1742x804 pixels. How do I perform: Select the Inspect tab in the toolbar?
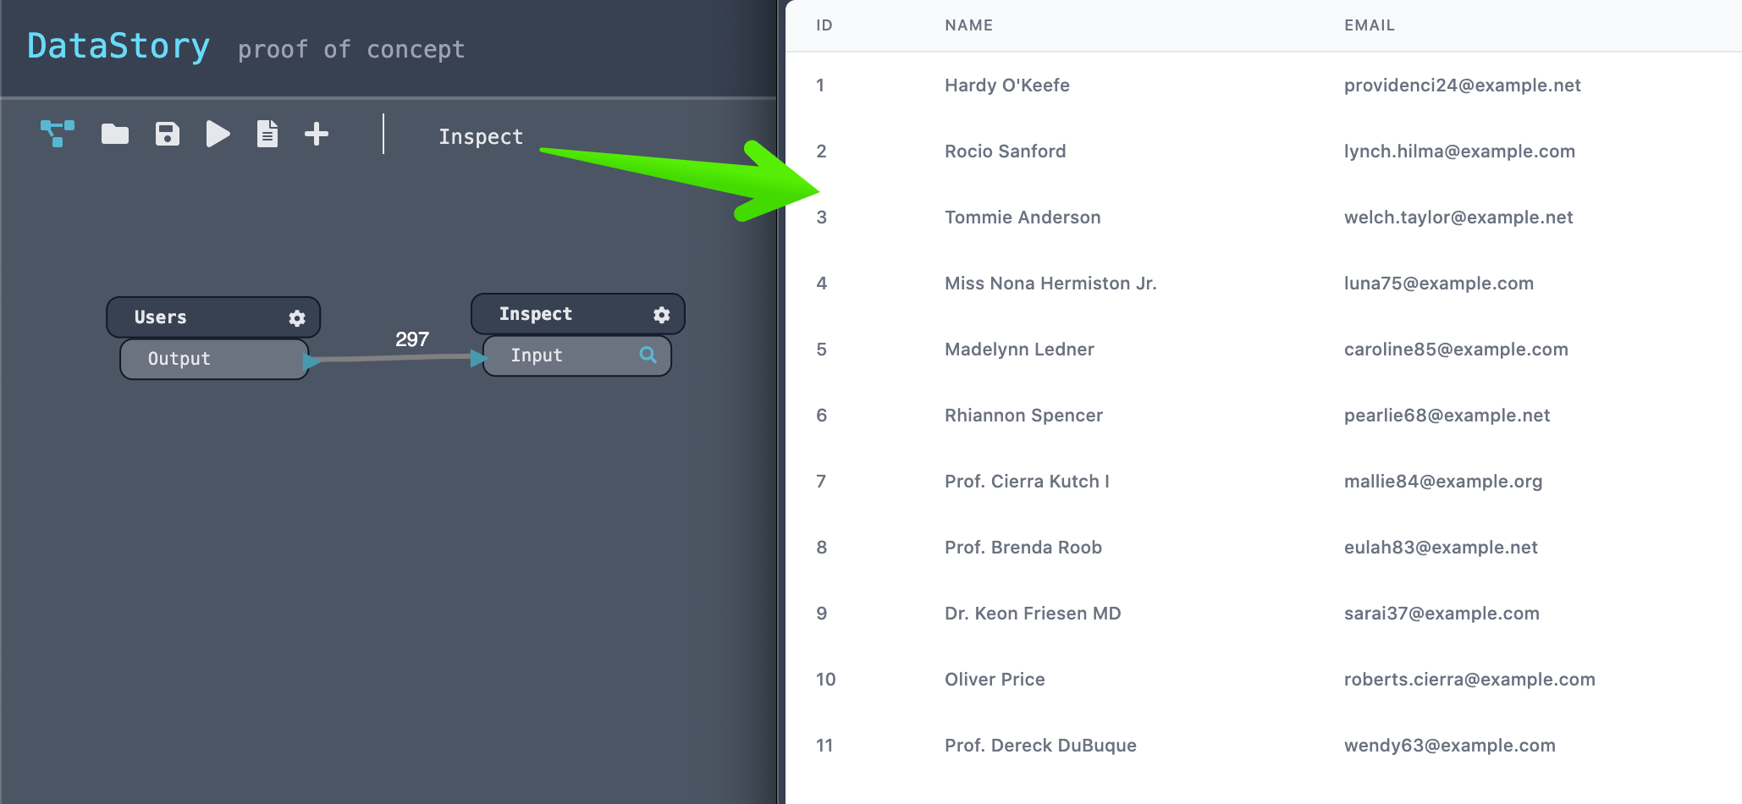point(481,136)
